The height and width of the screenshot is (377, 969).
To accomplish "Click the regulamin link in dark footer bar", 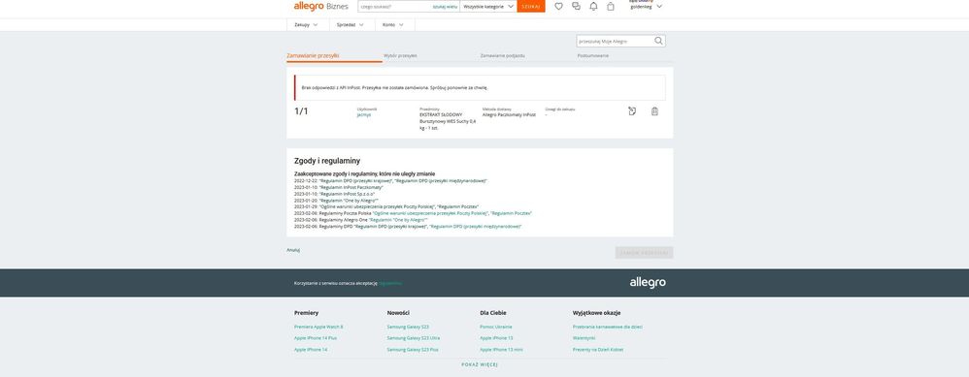I will click(x=390, y=283).
